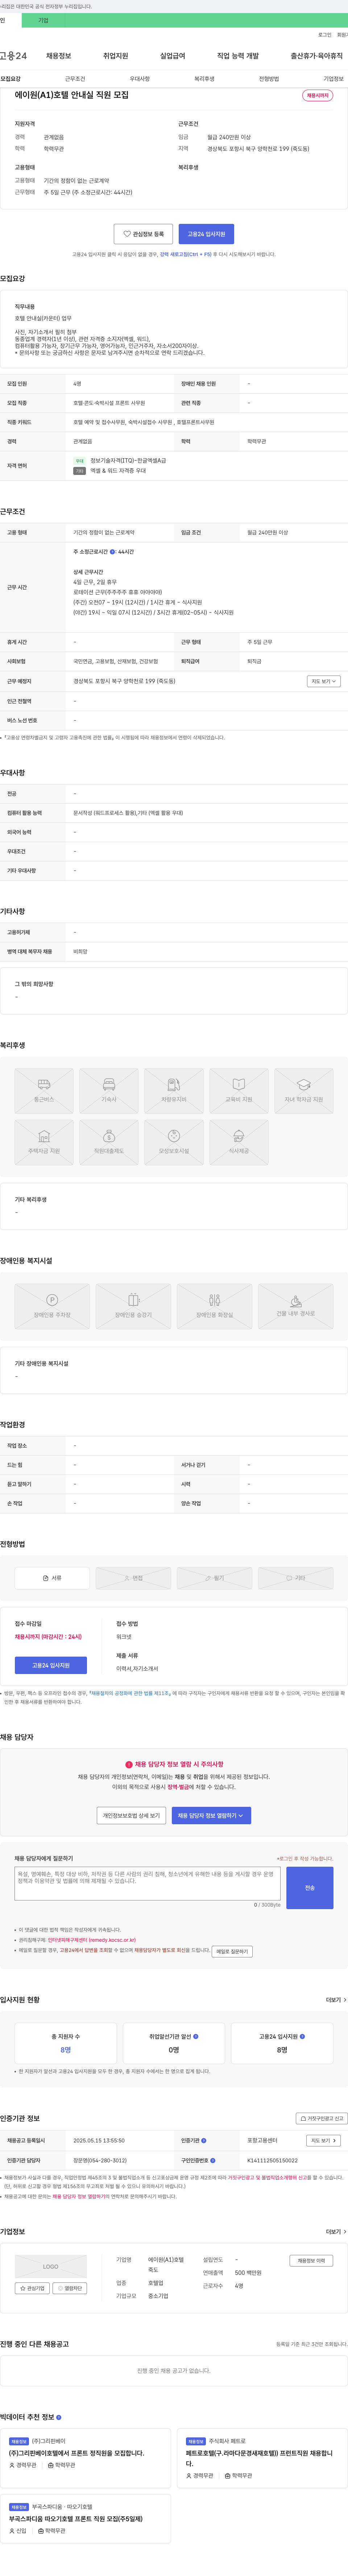
Task: Click the 주택자금 지원 welfare icon
Action: (x=44, y=1142)
